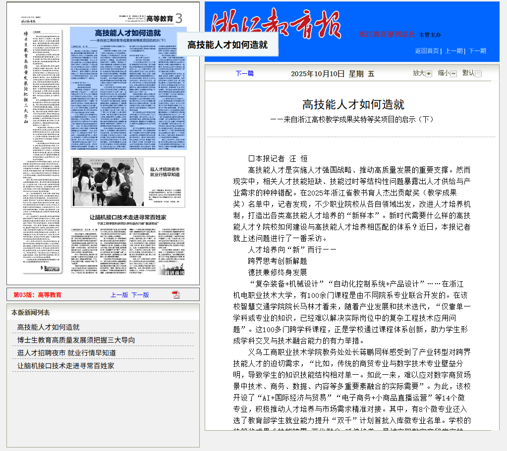Click the 缩小 zoom-out minus icon
This screenshot has height=451, width=507.
coord(453,74)
